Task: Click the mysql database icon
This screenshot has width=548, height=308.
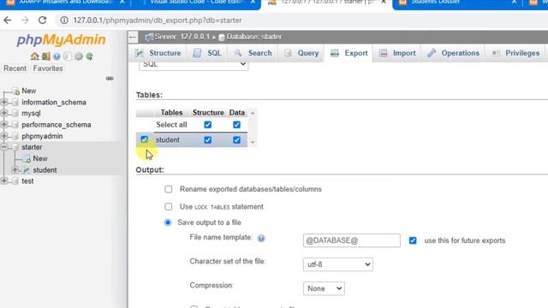Action: [15, 114]
